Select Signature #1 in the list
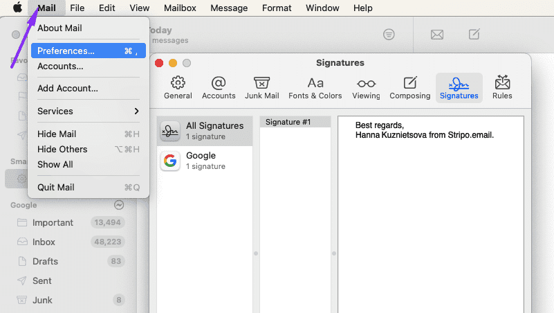 tap(295, 122)
